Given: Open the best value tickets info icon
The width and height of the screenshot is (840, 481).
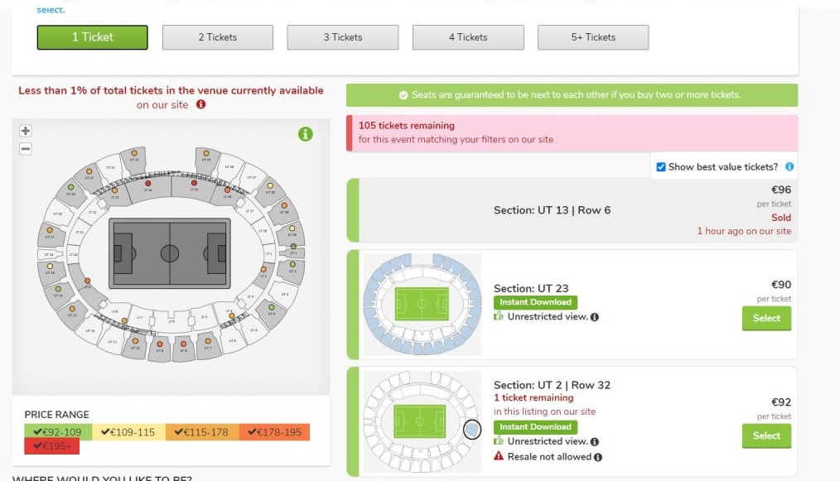Looking at the screenshot, I should coord(789,166).
